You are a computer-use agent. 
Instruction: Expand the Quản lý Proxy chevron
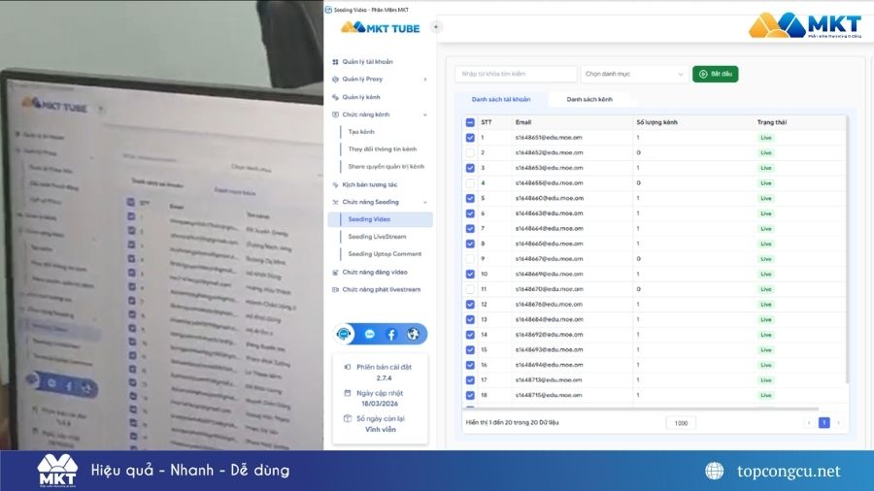425,80
